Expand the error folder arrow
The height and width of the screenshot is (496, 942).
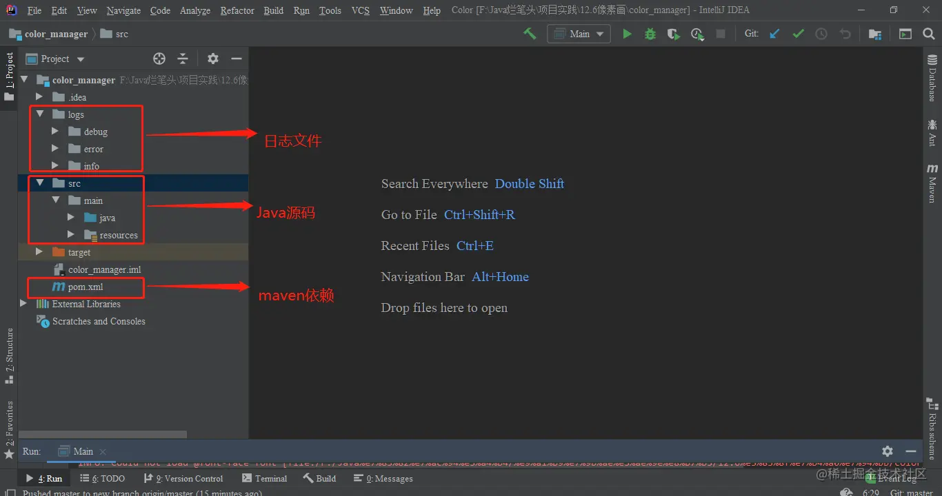55,148
